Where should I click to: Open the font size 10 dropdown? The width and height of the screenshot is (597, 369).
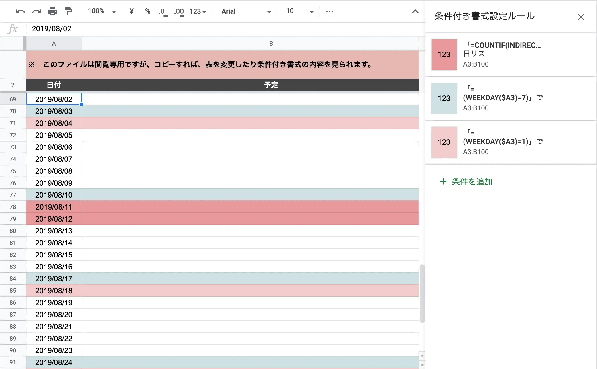tap(299, 11)
